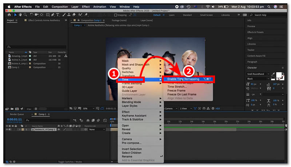Expand layer 1 properties disclosure triangle

tap(20, 129)
